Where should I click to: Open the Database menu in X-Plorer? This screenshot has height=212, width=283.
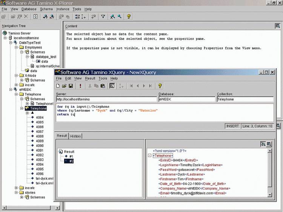point(29,9)
